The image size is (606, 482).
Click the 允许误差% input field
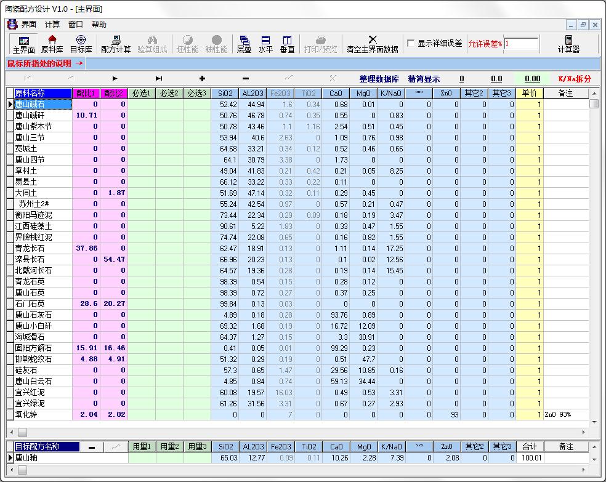521,43
